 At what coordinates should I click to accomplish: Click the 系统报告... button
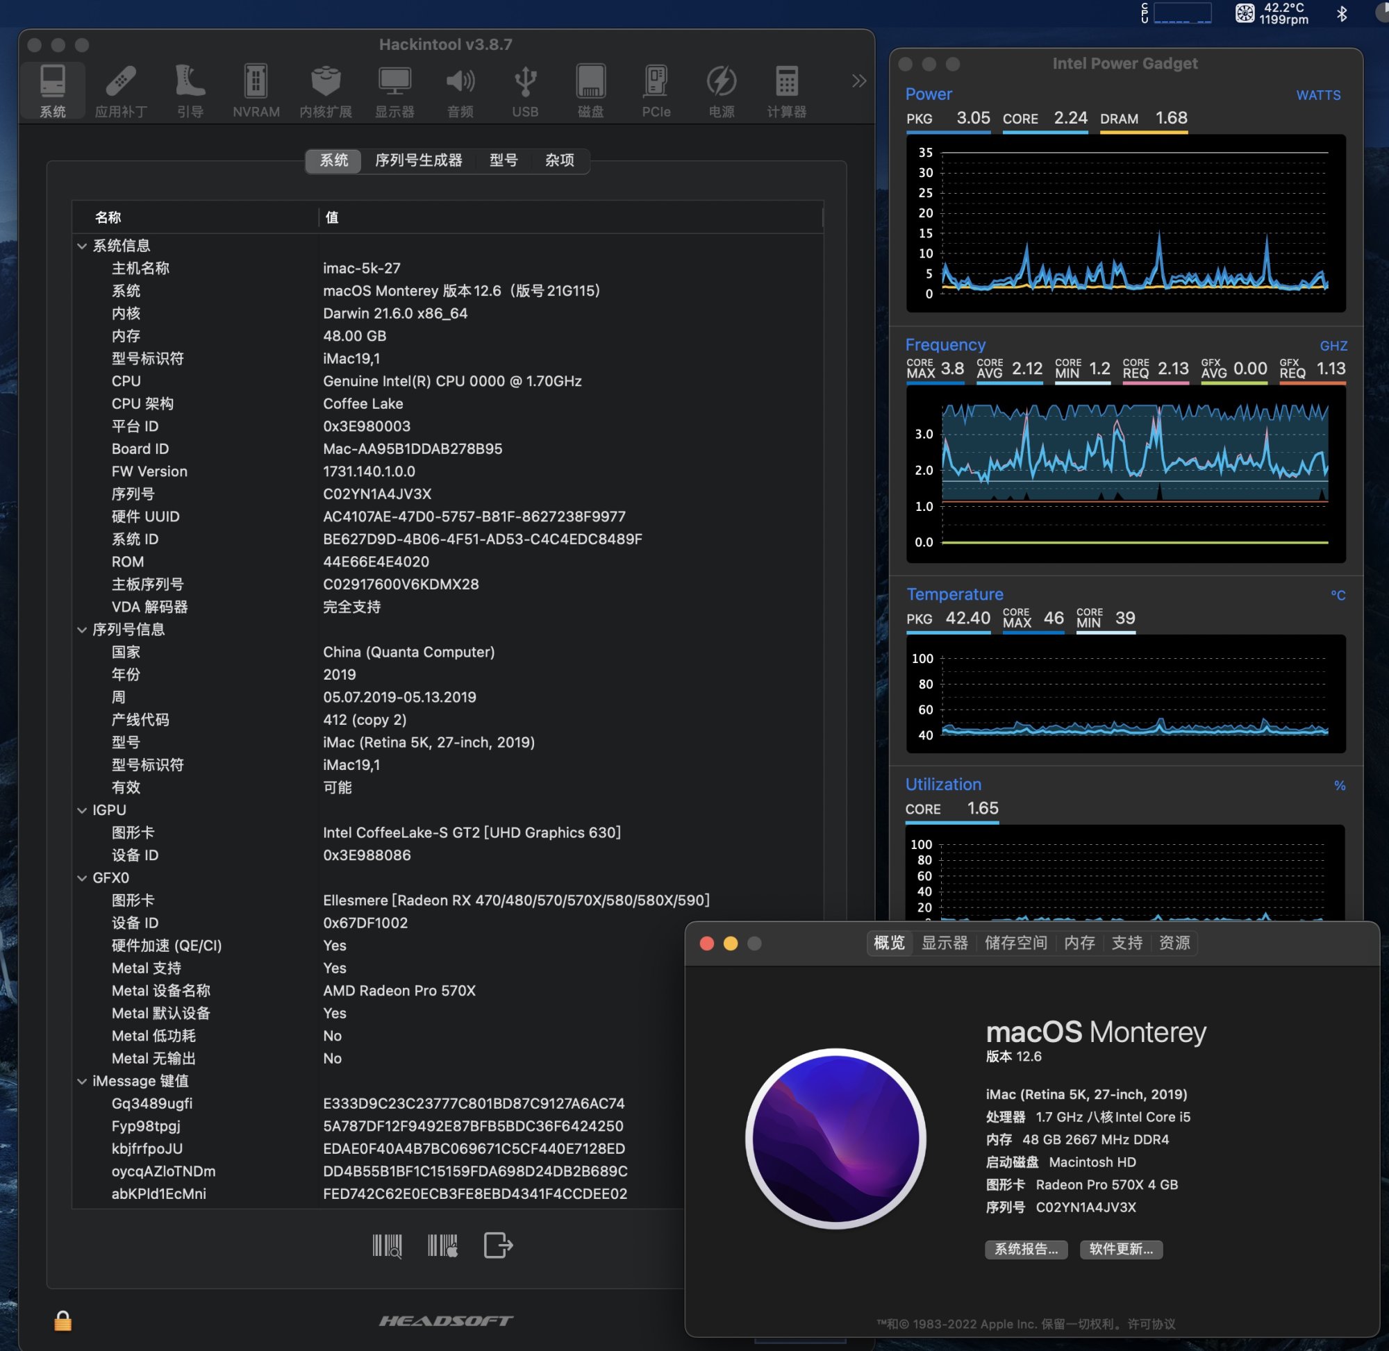coord(1025,1250)
